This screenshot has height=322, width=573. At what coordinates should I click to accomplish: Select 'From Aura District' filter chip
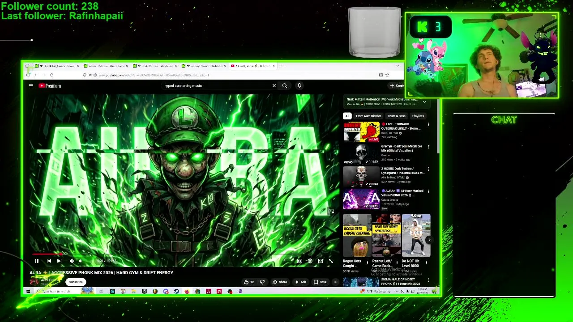click(x=368, y=116)
